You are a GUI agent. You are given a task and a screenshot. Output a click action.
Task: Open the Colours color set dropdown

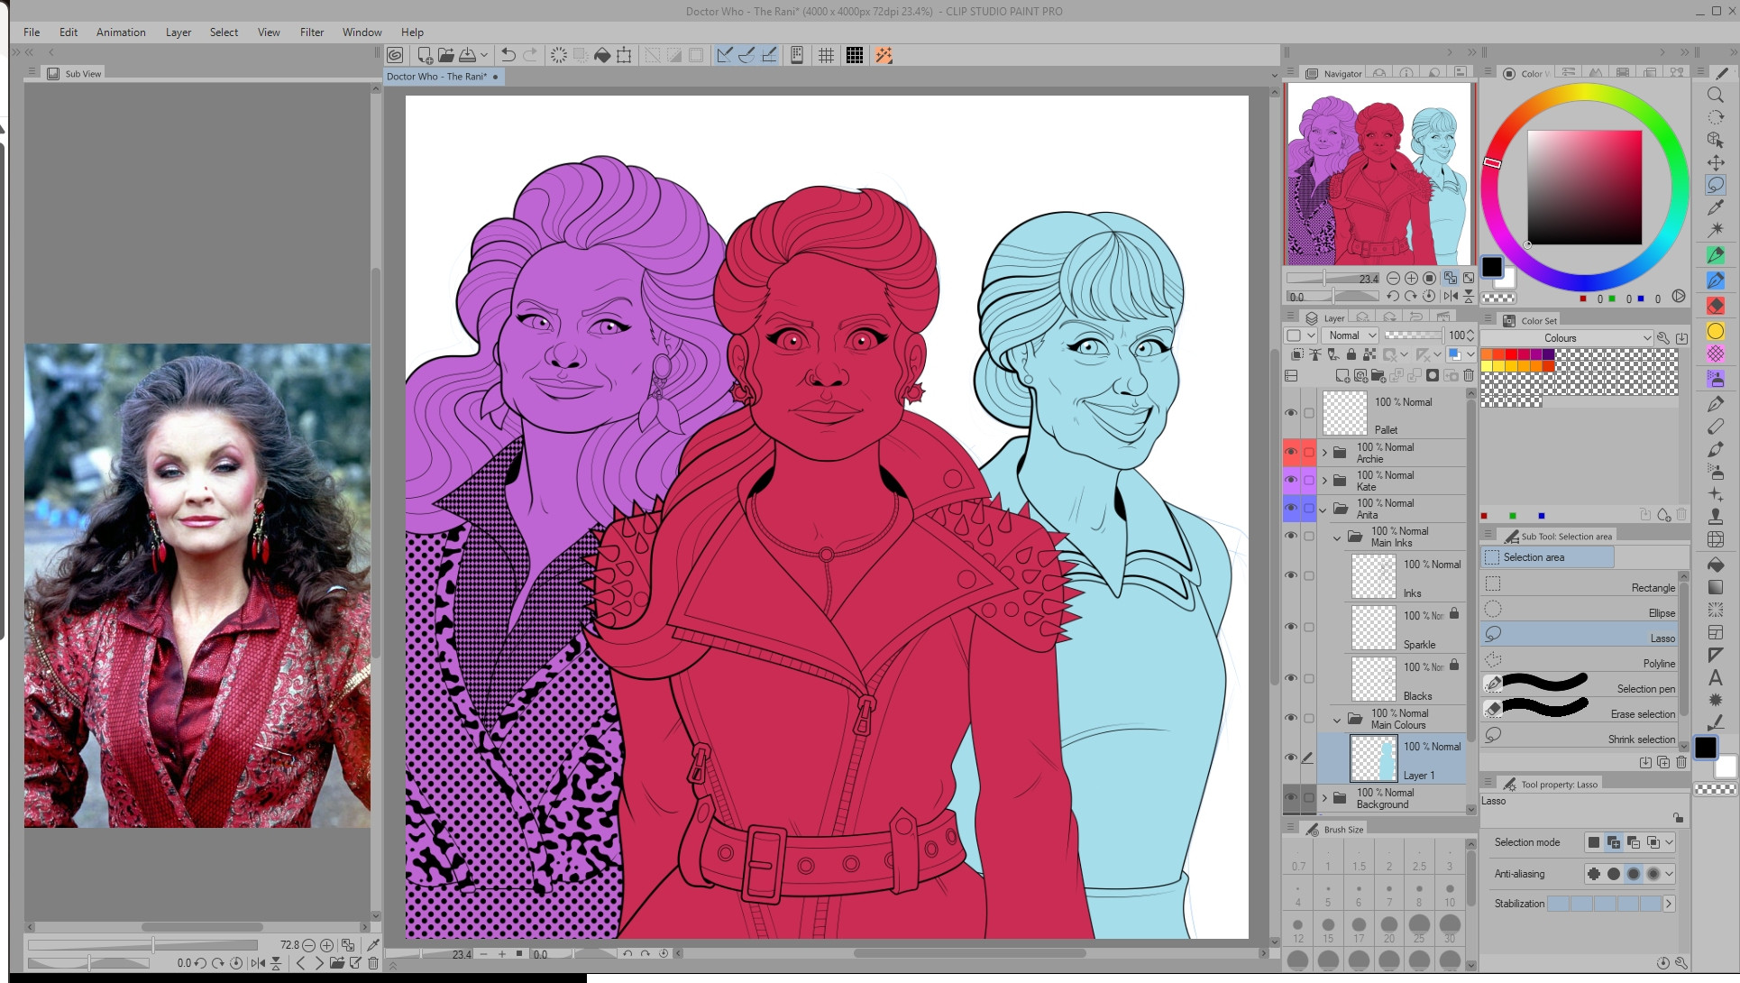click(x=1567, y=338)
